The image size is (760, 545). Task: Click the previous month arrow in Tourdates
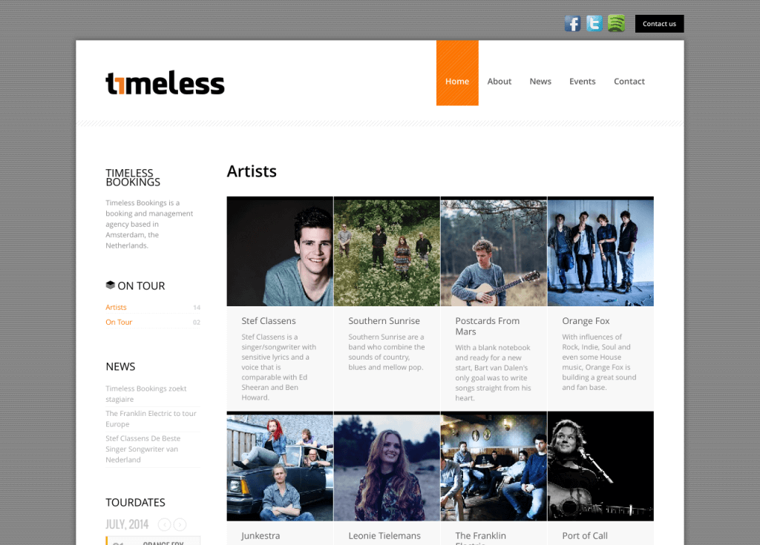click(x=164, y=525)
